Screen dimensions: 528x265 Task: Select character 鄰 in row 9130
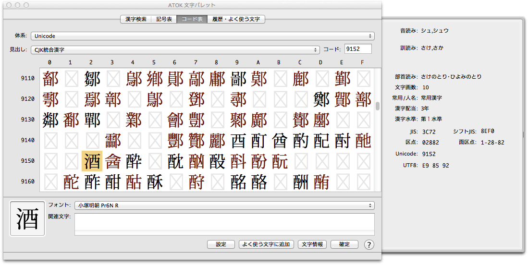pyautogui.click(x=50, y=120)
